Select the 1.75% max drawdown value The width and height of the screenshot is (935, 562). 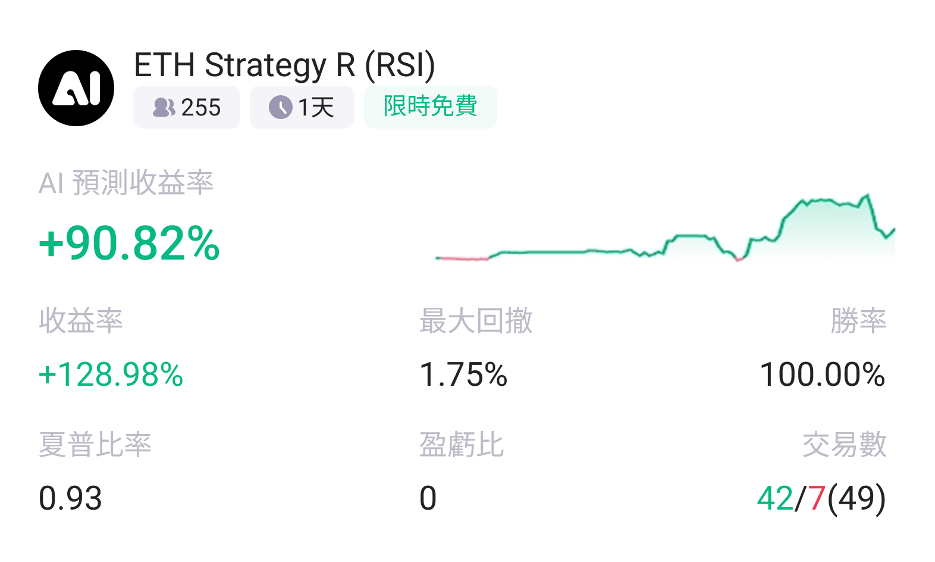pyautogui.click(x=463, y=375)
